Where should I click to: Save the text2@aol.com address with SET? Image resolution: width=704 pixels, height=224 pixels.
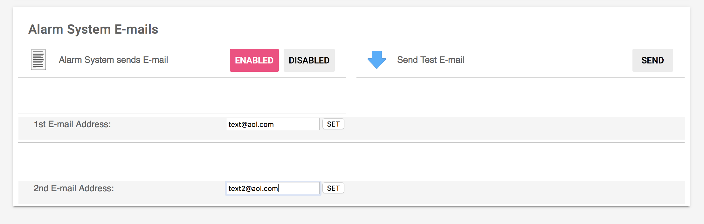coord(333,188)
